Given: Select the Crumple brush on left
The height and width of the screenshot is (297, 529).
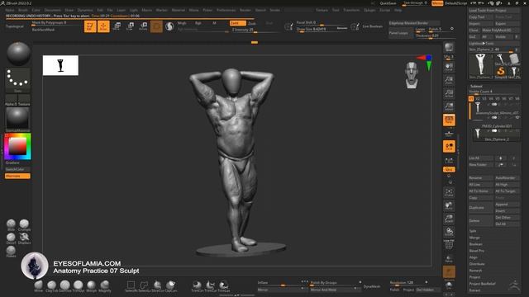Looking at the screenshot, I should coord(24,225).
